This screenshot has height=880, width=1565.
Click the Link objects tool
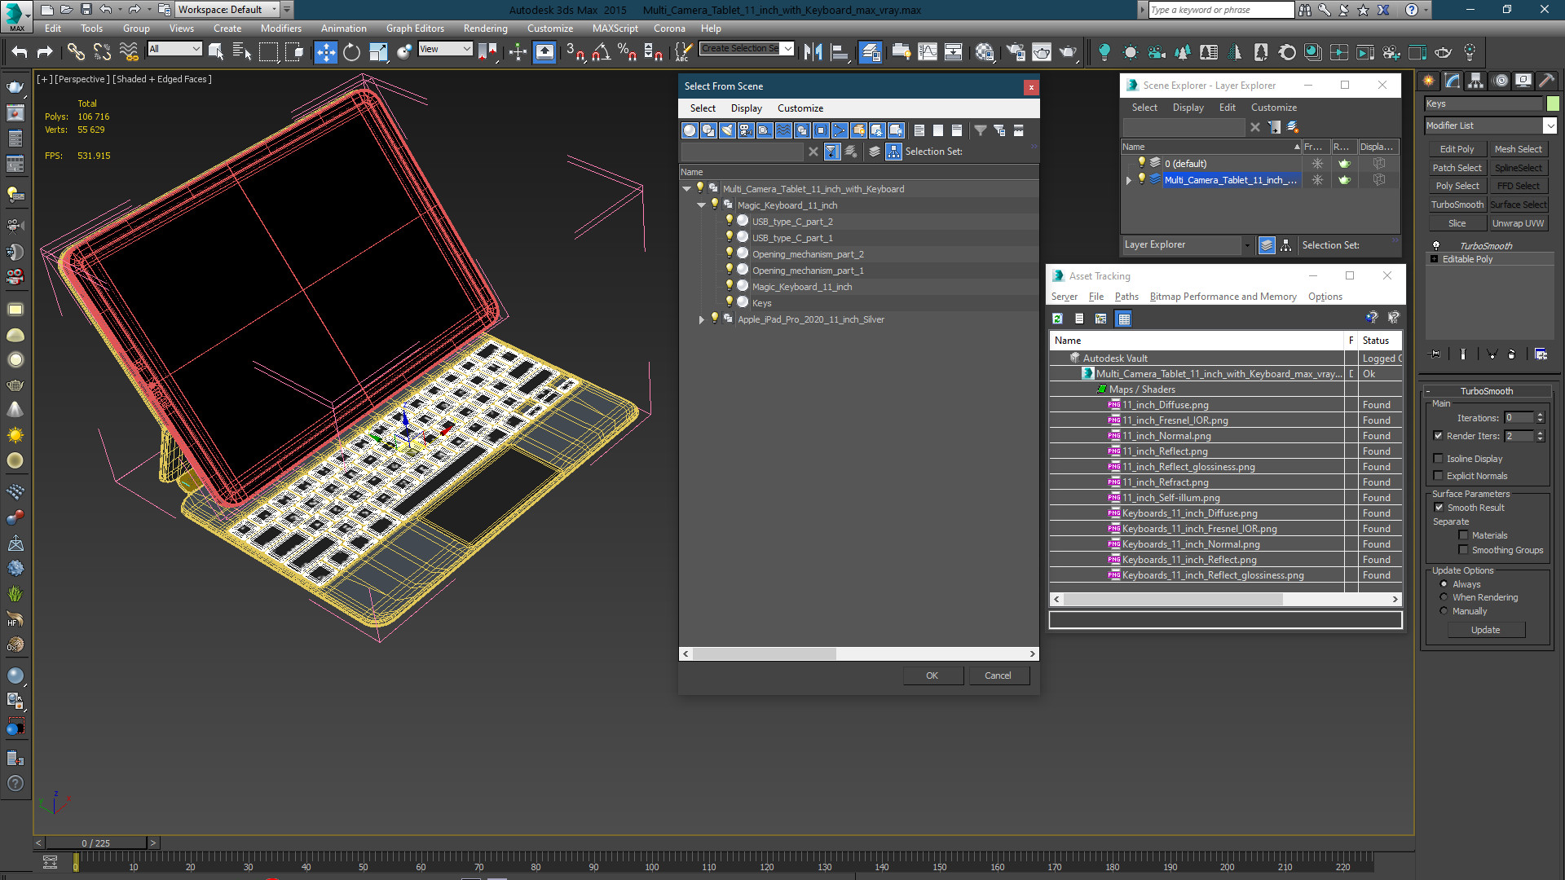click(x=75, y=52)
